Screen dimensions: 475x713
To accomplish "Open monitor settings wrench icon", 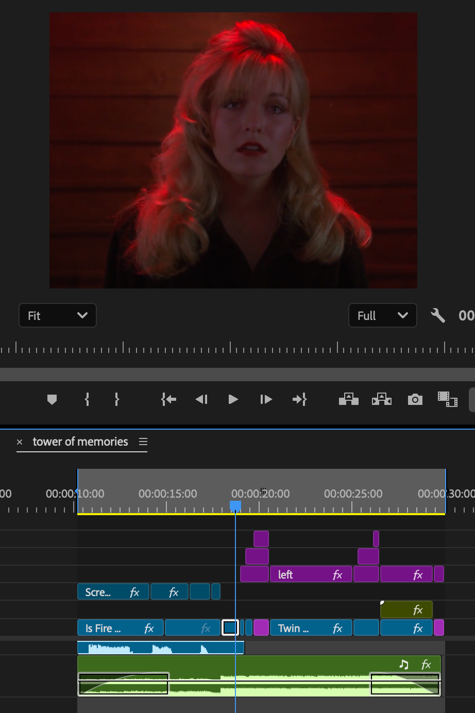I will [438, 315].
